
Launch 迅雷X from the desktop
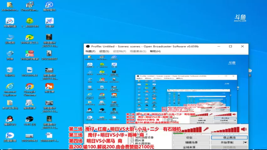click(49, 23)
